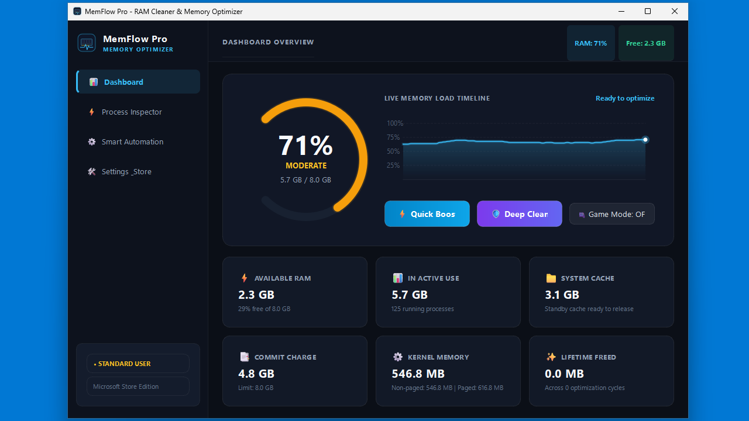Click the System Cache folder icon
This screenshot has width=749, height=421.
click(551, 278)
